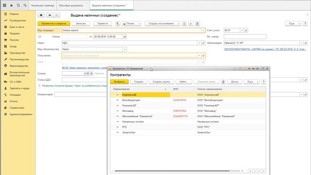Screen dimensions: 311x175
Task: Click Найти button in Контрагенты
Action: (183, 82)
